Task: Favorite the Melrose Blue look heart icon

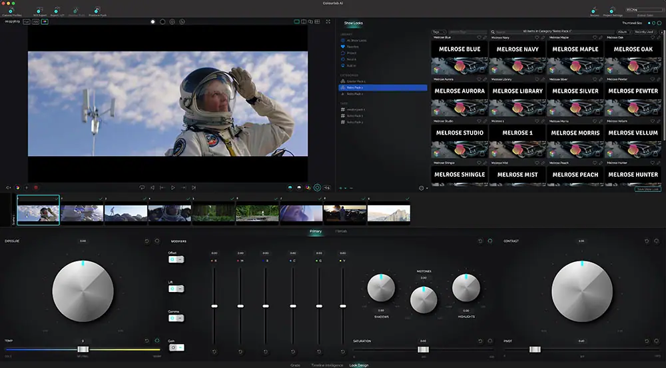Action: tap(478, 37)
